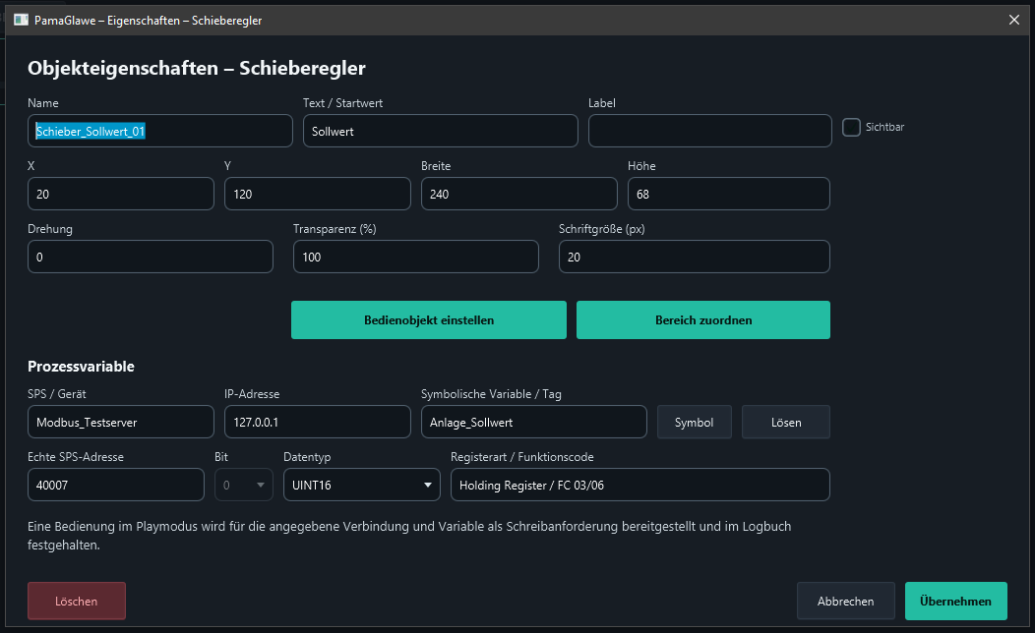This screenshot has height=633, width=1035.
Task: Click the Prozessvariable section heading
Action: click(82, 367)
